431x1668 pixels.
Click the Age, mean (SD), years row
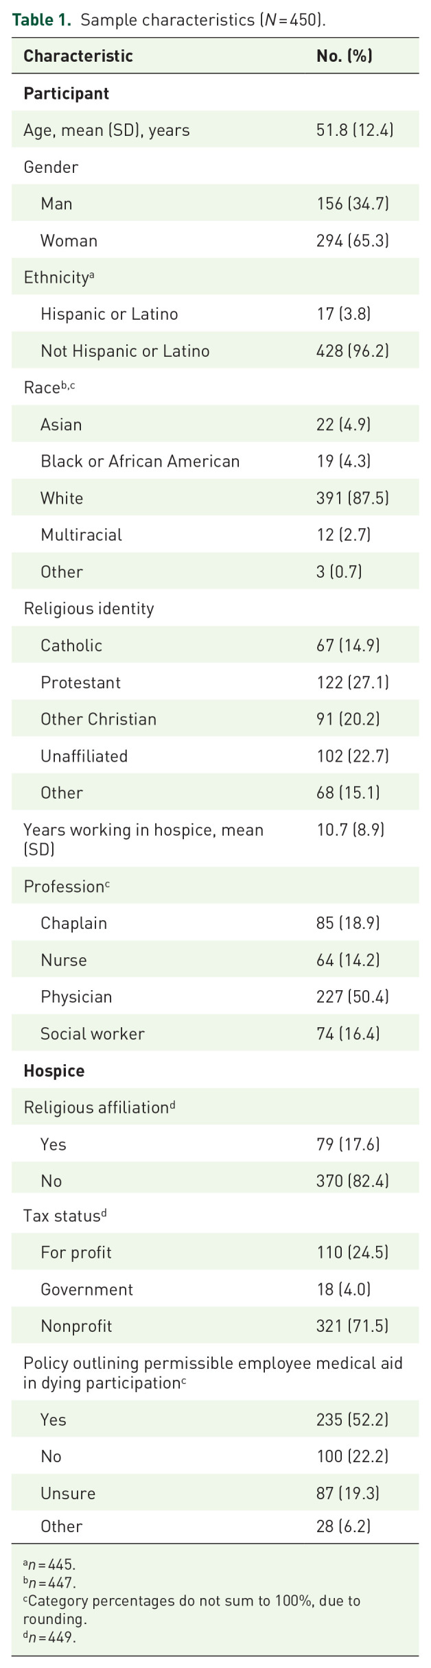215,130
